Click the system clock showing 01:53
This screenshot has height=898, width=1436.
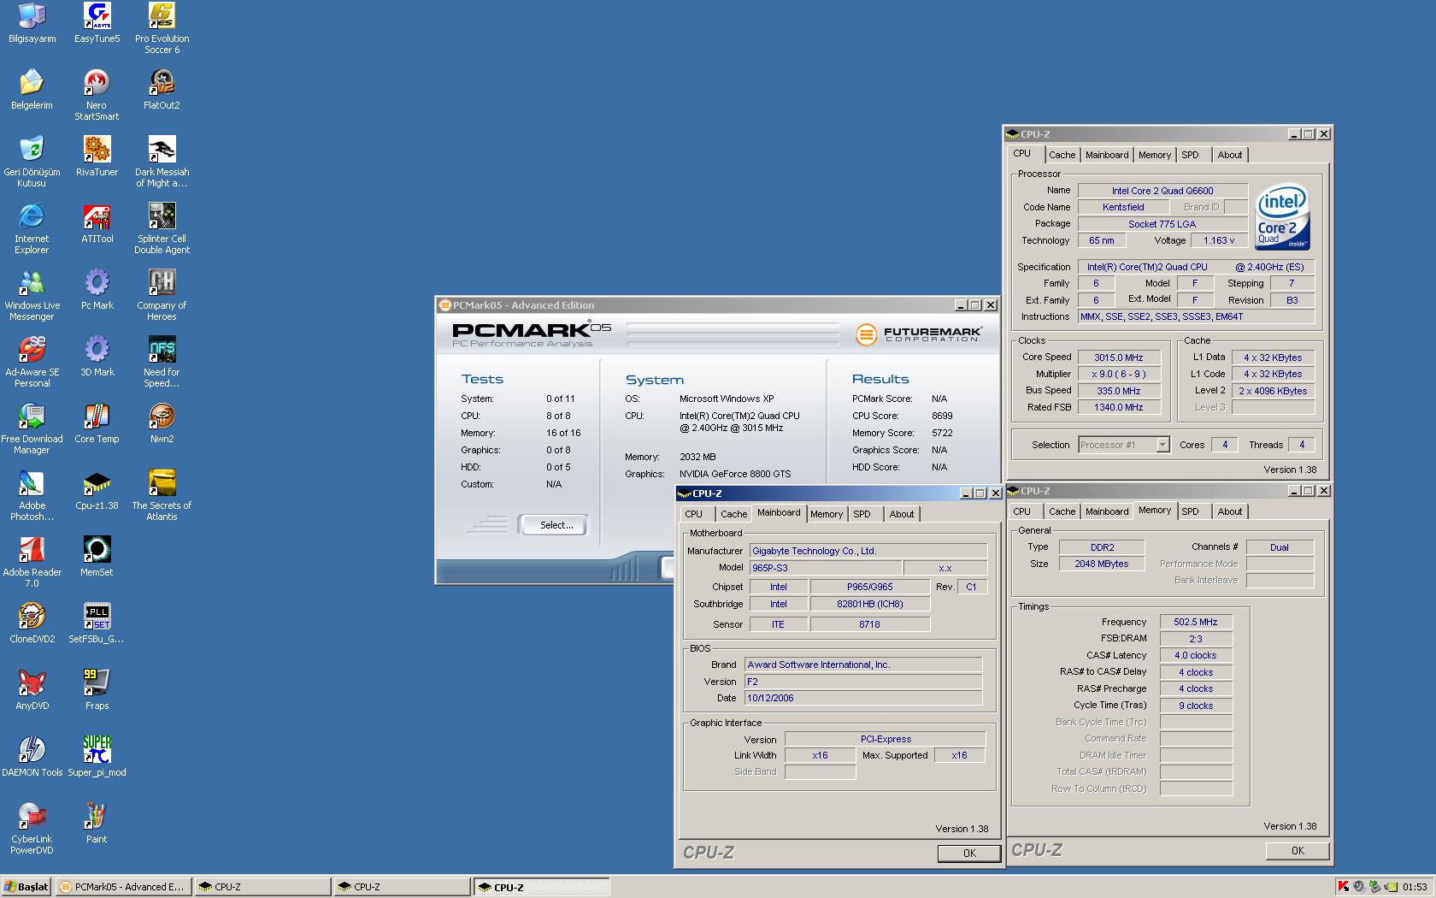1415,887
